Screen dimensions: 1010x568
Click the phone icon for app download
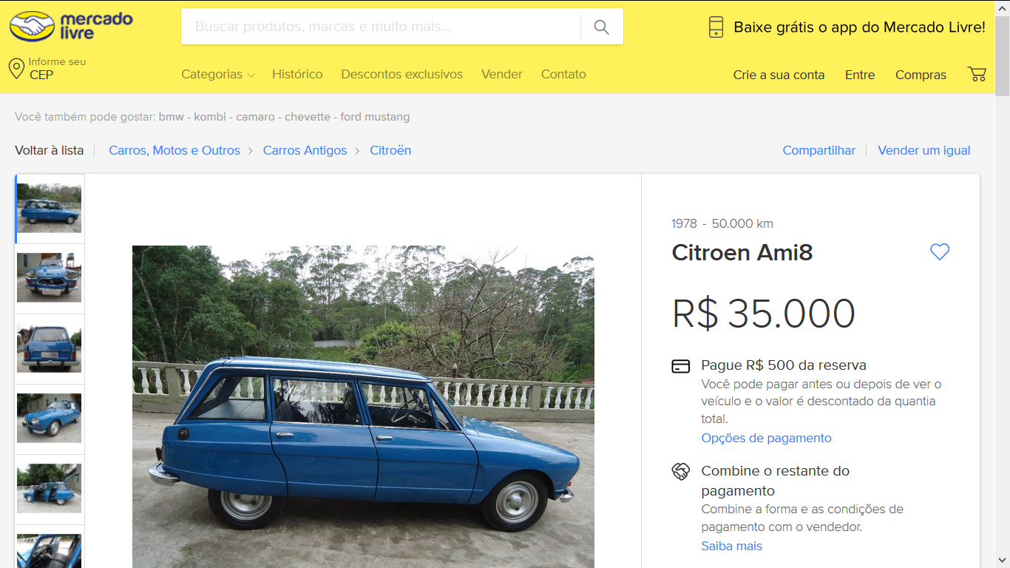(716, 27)
